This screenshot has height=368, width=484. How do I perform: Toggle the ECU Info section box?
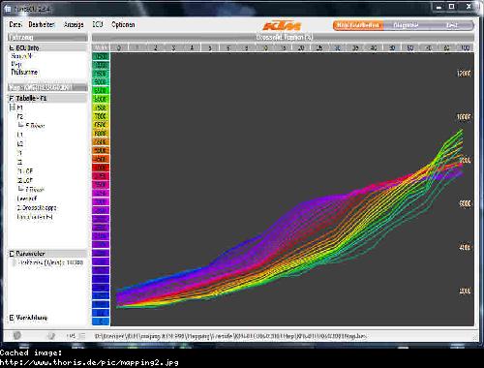tap(12, 48)
